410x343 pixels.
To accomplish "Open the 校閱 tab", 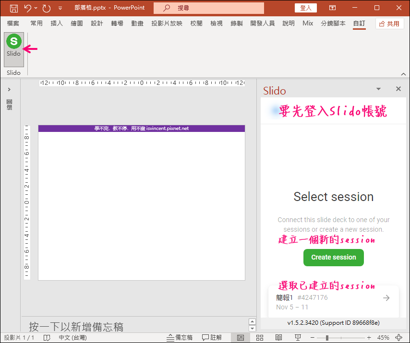I will tap(196, 24).
